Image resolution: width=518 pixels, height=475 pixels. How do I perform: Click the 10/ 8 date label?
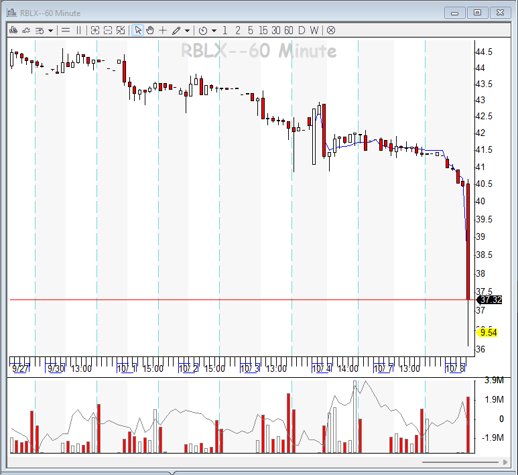coord(455,368)
